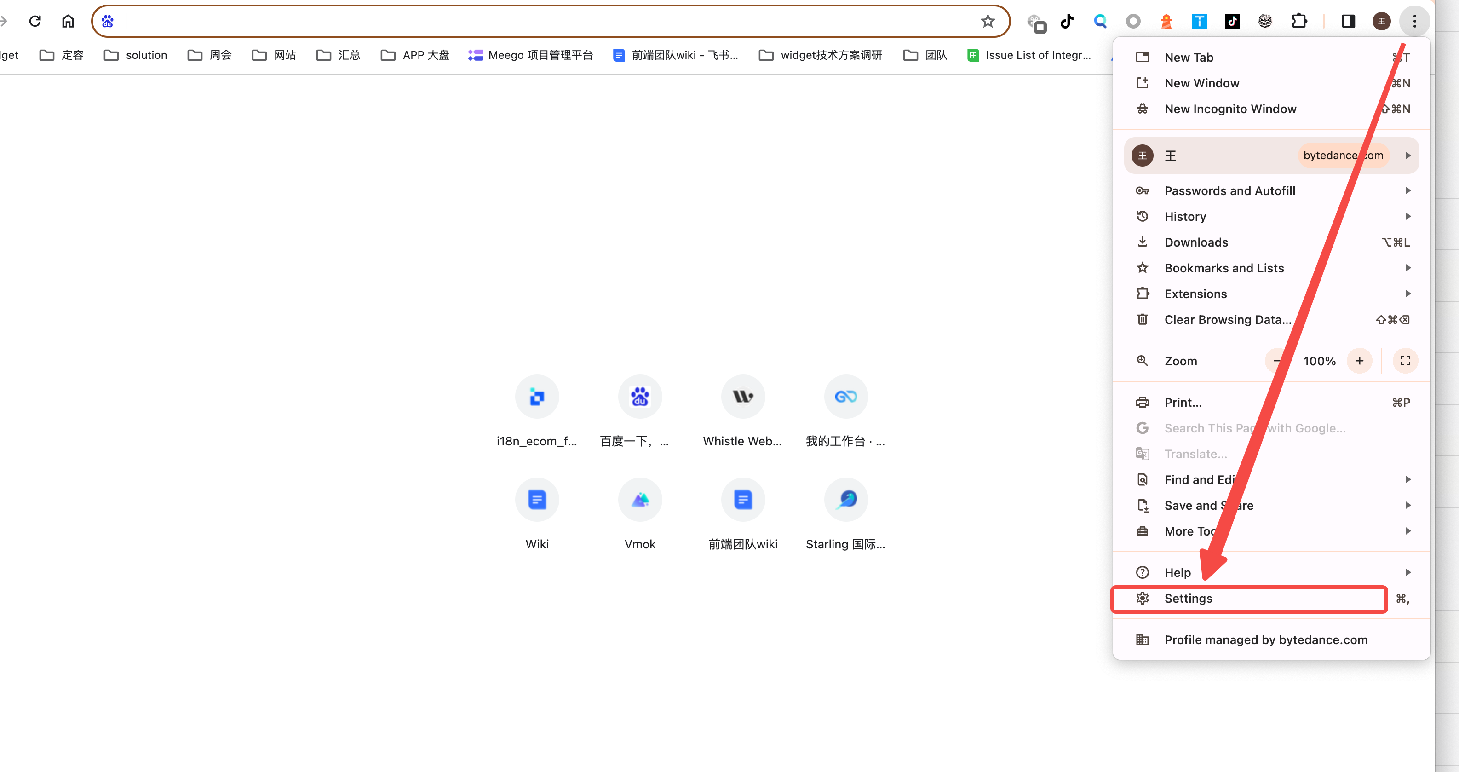Open the Whistle Web shortcut tile
The height and width of the screenshot is (772, 1459).
coord(742,397)
